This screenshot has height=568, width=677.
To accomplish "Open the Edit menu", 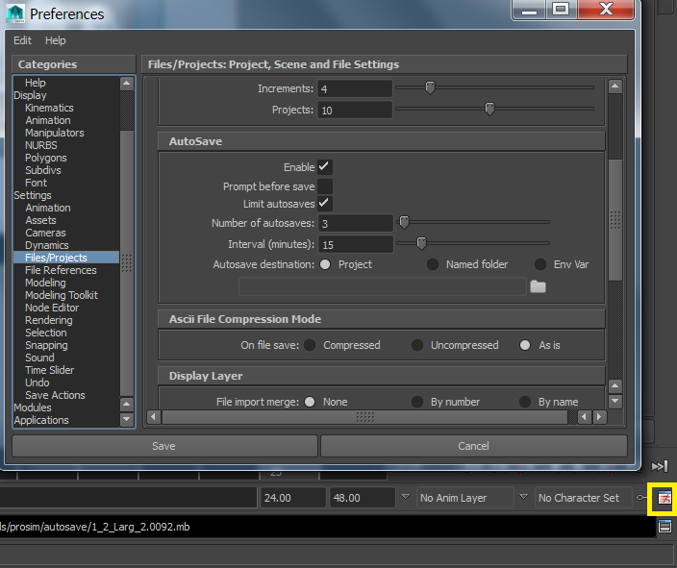I will tap(22, 40).
